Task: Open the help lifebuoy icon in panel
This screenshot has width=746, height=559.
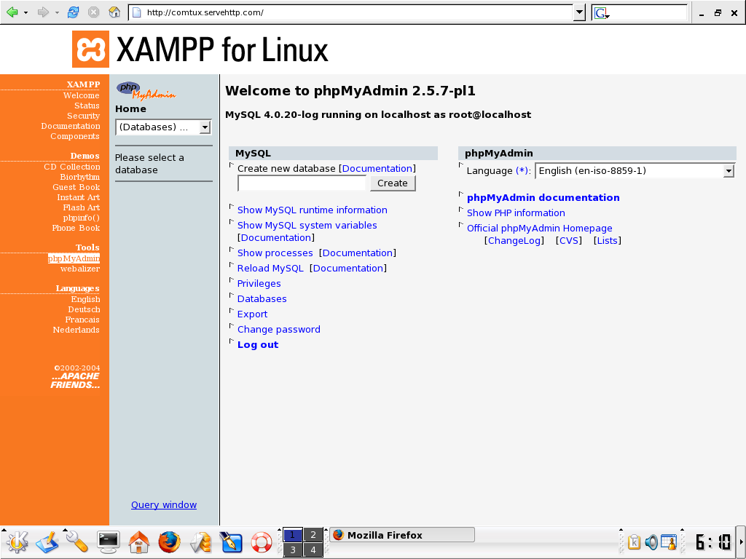Action: point(262,542)
